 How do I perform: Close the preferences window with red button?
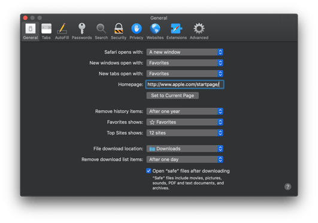(x=25, y=18)
